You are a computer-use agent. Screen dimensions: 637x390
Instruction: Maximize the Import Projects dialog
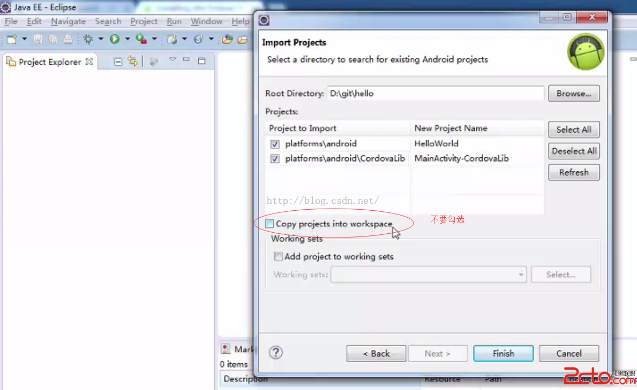(x=567, y=17)
